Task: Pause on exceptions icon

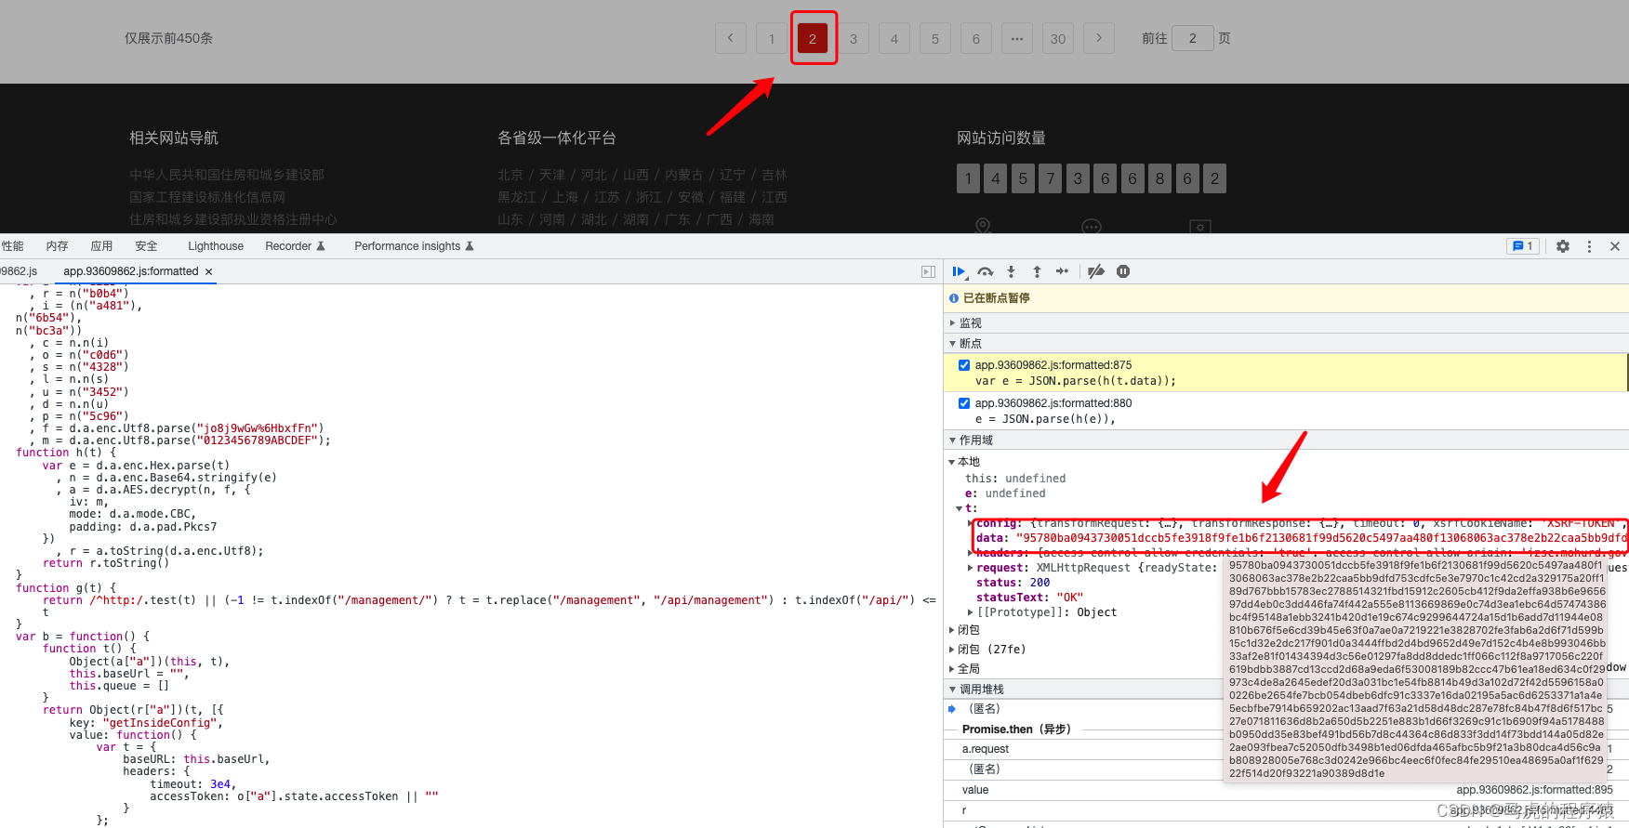Action: pyautogui.click(x=1123, y=271)
